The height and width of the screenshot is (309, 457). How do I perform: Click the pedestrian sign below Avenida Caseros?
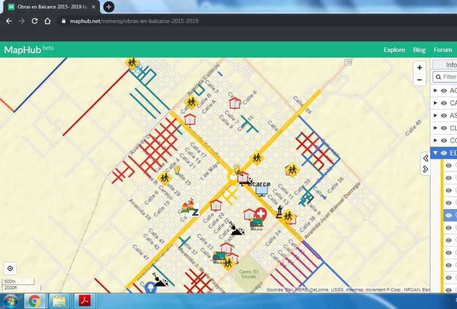pyautogui.click(x=192, y=102)
